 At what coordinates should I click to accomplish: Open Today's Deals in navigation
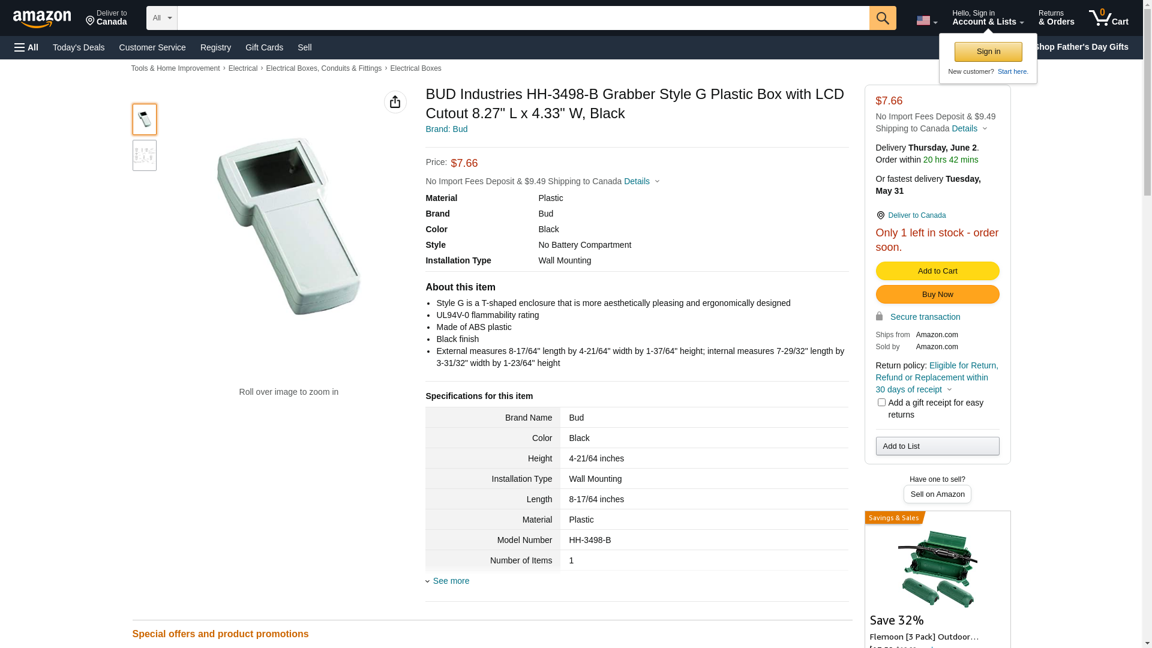click(x=79, y=47)
